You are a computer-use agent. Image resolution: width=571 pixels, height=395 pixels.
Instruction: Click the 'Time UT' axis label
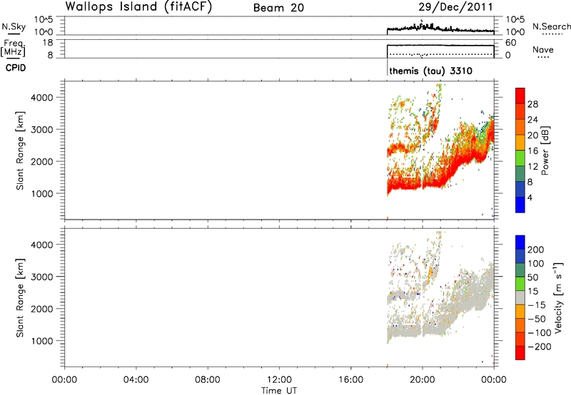pos(279,391)
